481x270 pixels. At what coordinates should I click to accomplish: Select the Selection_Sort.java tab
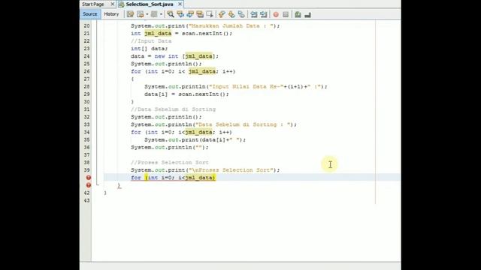[150, 4]
